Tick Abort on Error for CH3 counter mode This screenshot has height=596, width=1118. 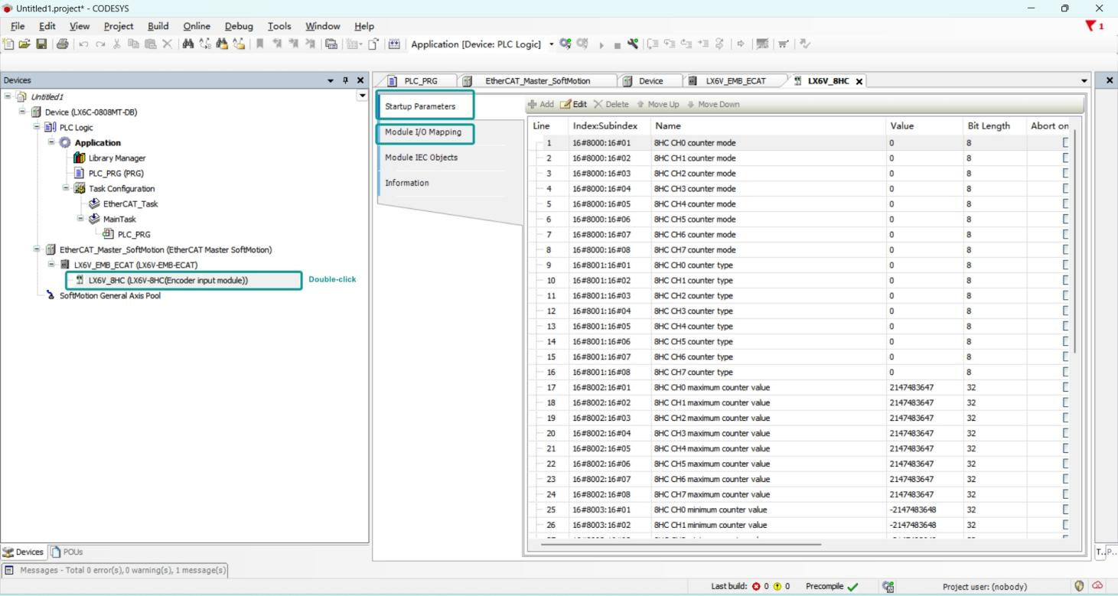click(x=1065, y=189)
